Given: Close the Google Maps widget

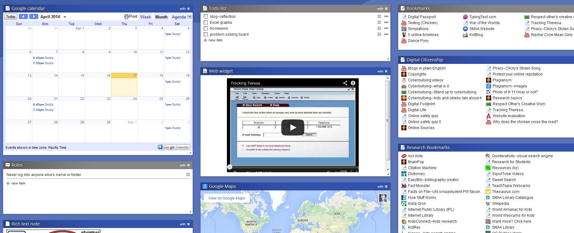Looking at the screenshot, I should point(386,187).
